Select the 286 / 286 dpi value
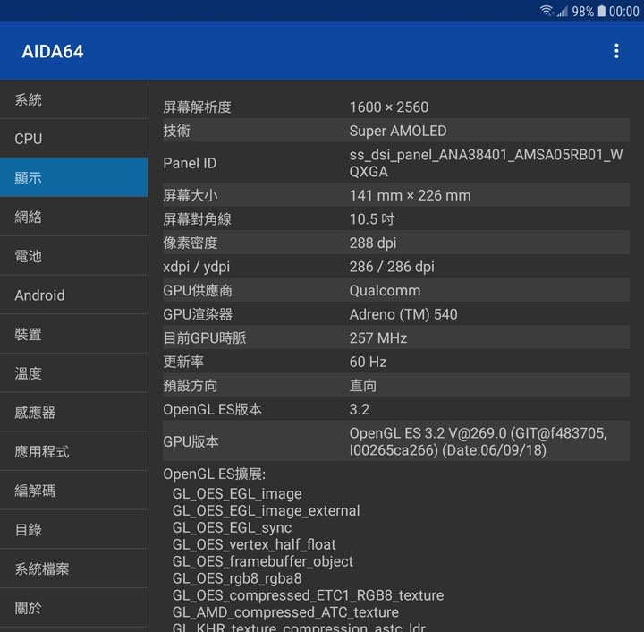This screenshot has width=644, height=632. tap(392, 267)
